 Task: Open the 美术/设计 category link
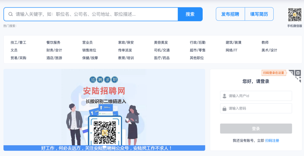pyautogui.click(x=269, y=50)
